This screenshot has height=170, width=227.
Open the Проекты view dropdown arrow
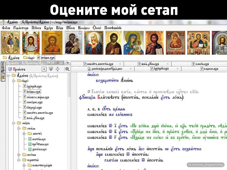(44, 69)
